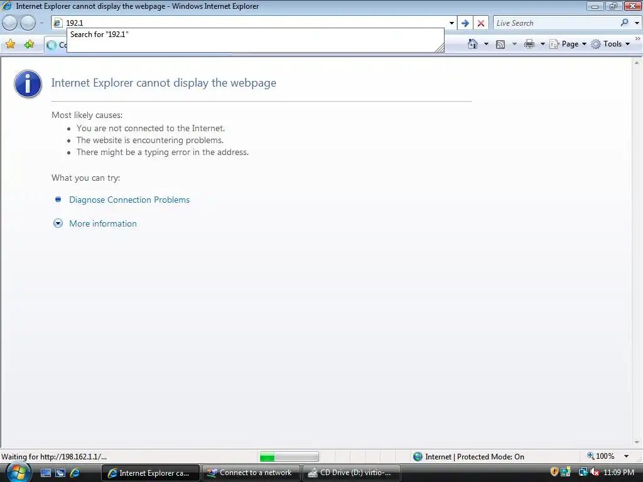Open the Print dropdown arrow
Viewport: 643px width, 482px height.
pos(542,44)
